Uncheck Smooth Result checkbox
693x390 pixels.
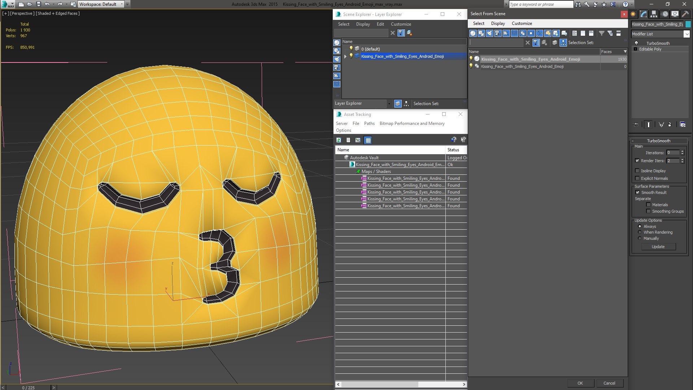coord(637,192)
